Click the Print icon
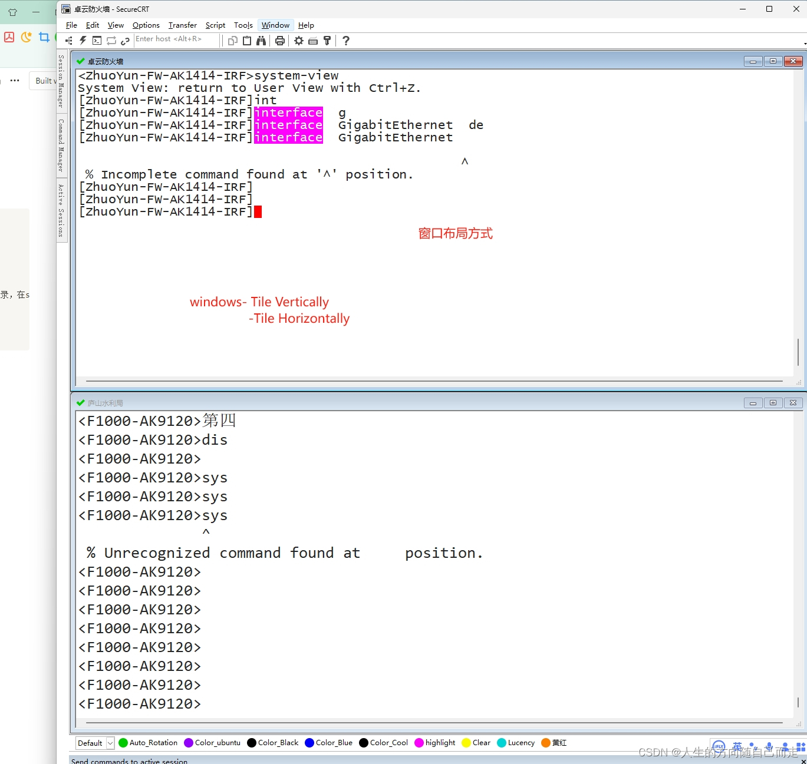Screen dimensions: 807x764 pos(280,41)
